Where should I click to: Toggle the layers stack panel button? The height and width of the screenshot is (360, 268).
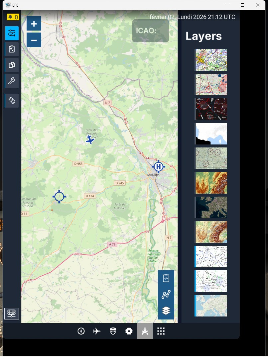click(166, 311)
